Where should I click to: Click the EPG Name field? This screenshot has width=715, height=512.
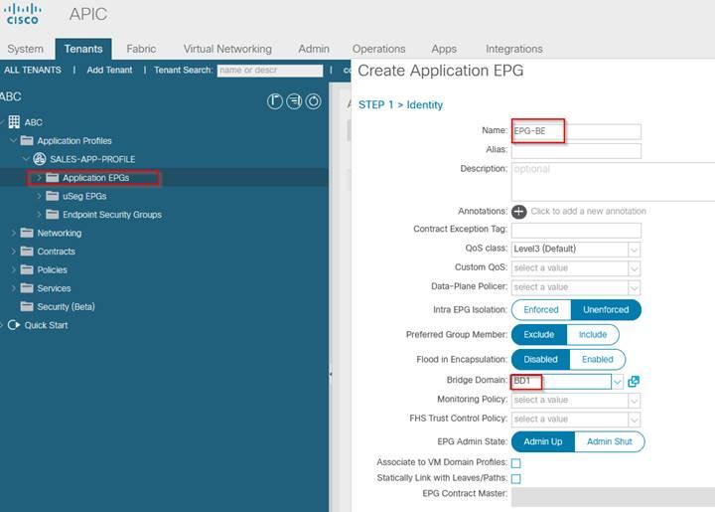576,131
